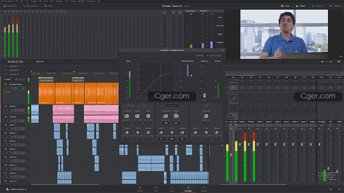Click the lock icon on Trilhas L track
Screen dimensions: 344x193
pyautogui.click(x=12, y=110)
